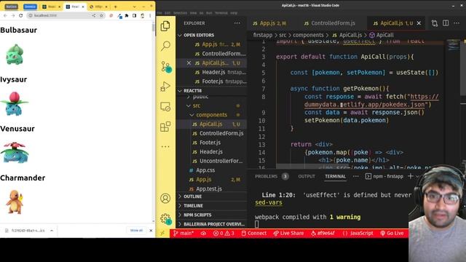Go forward in the browser
The image size is (466, 262).
13,15
